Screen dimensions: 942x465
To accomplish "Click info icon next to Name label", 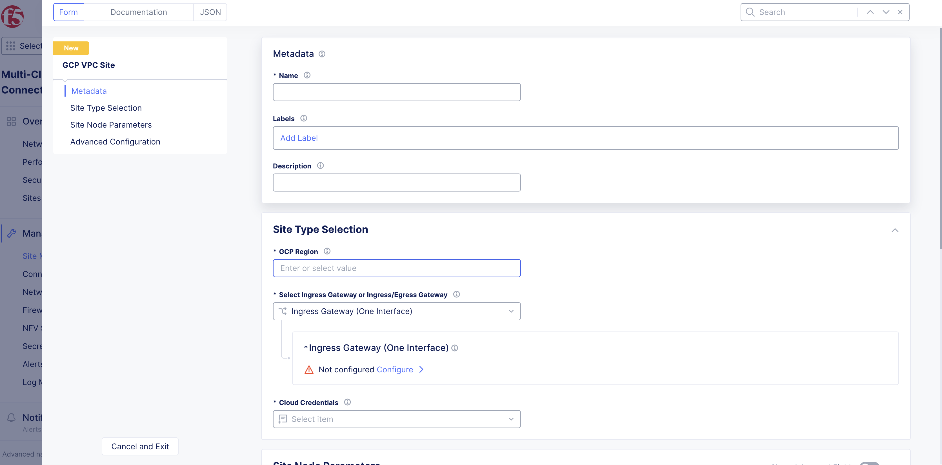I will (x=307, y=75).
